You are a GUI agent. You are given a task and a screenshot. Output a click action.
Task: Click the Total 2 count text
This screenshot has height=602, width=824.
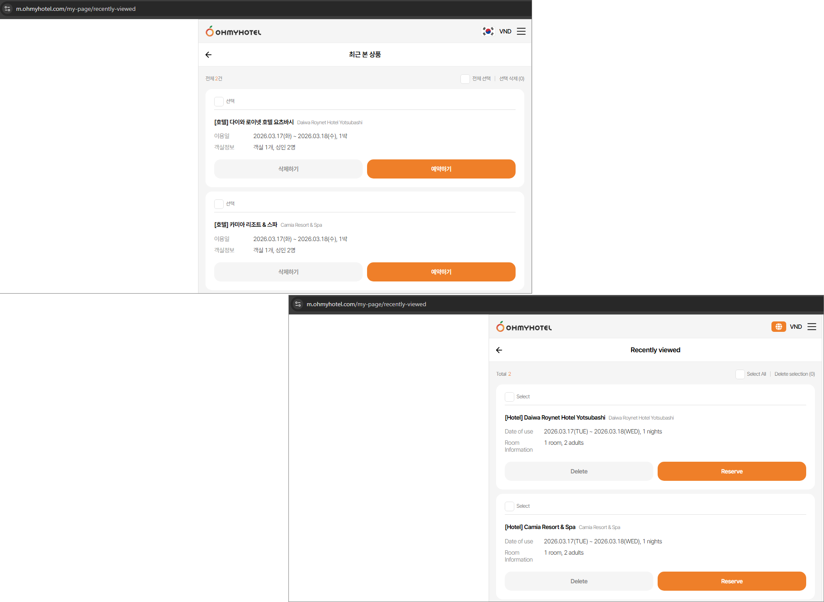coord(503,374)
